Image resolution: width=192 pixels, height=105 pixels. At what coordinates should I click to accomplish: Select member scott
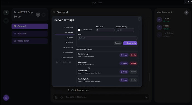tap(173, 27)
